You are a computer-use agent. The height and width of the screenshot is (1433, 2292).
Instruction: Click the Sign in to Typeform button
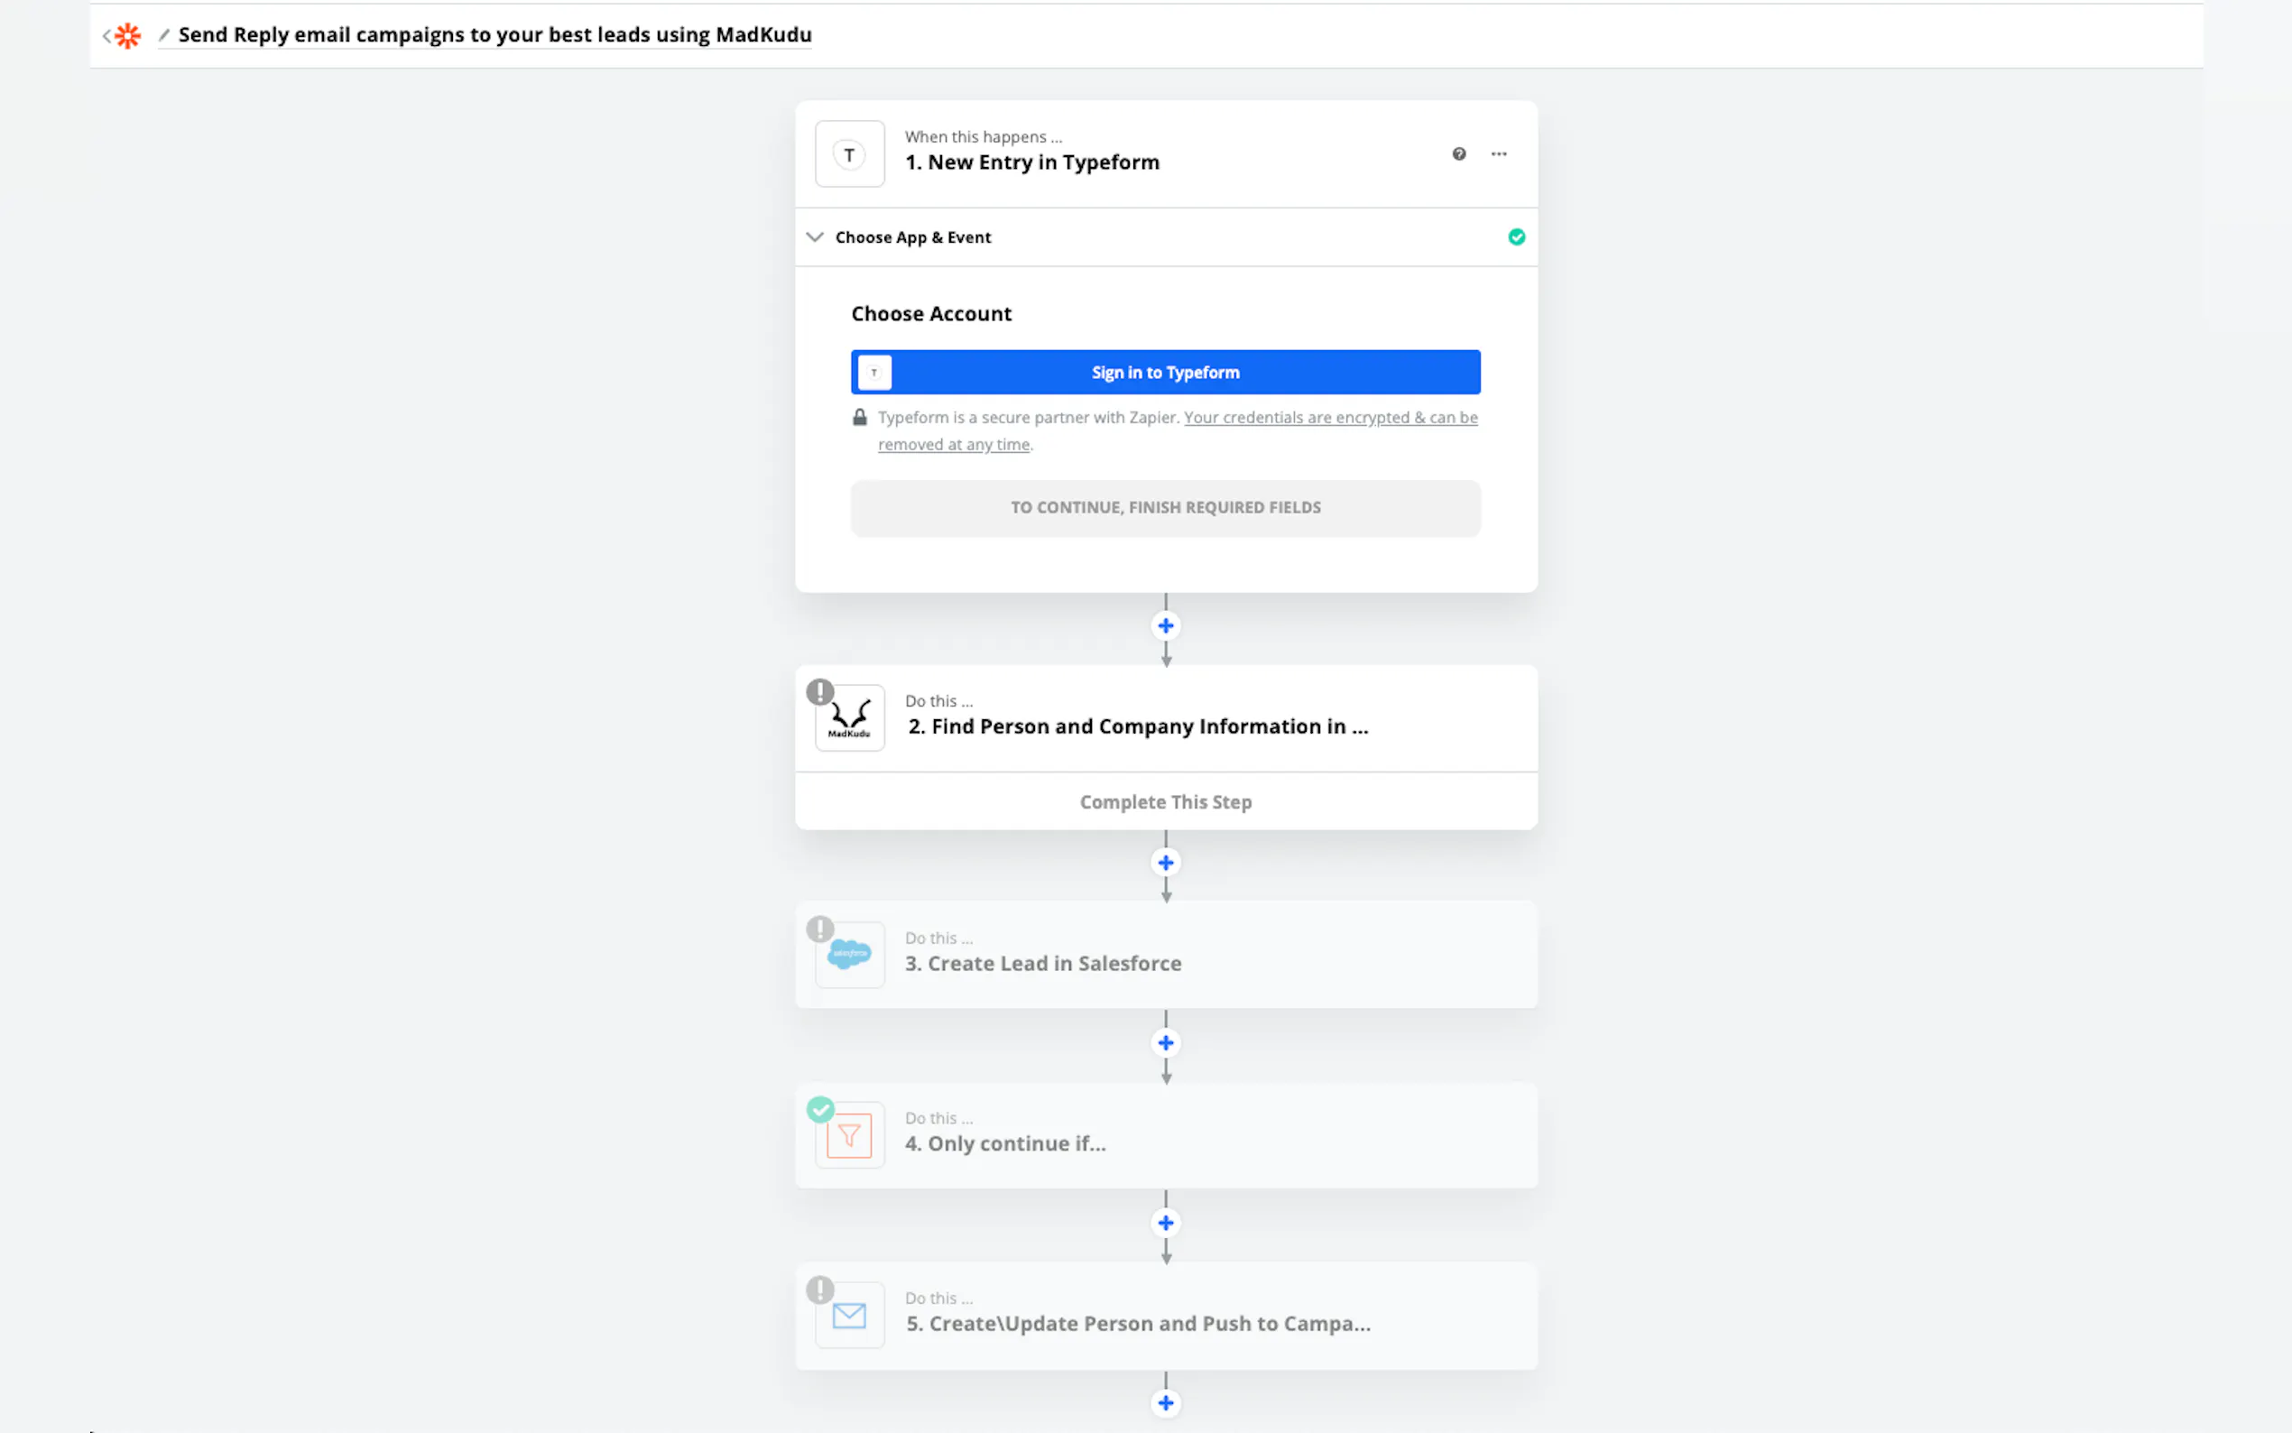click(1166, 373)
